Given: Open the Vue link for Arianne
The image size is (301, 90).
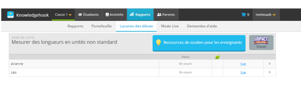Looking at the screenshot, I should coord(243,64).
